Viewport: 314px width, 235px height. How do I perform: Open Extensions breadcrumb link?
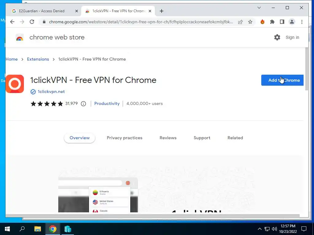pyautogui.click(x=38, y=59)
